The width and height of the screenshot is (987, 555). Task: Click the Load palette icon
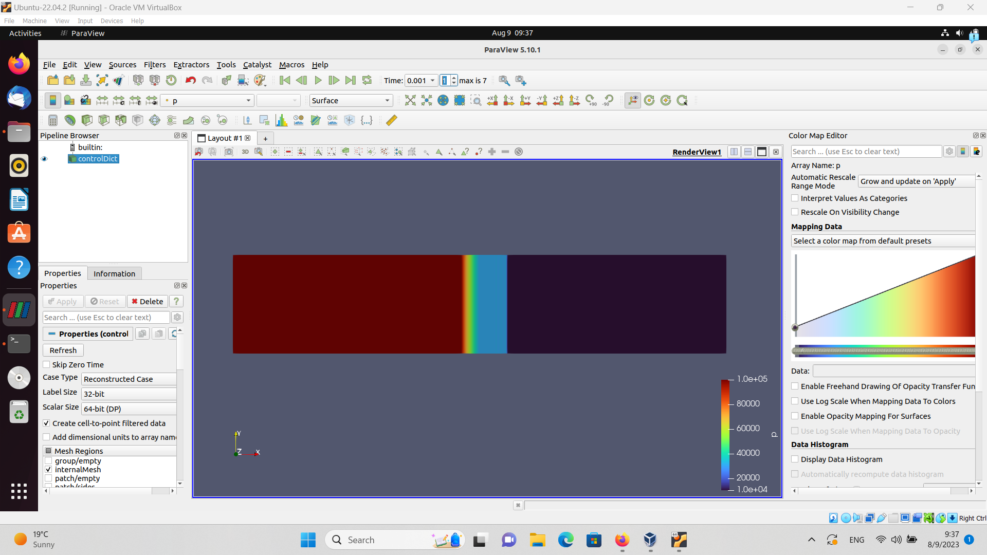(260, 81)
